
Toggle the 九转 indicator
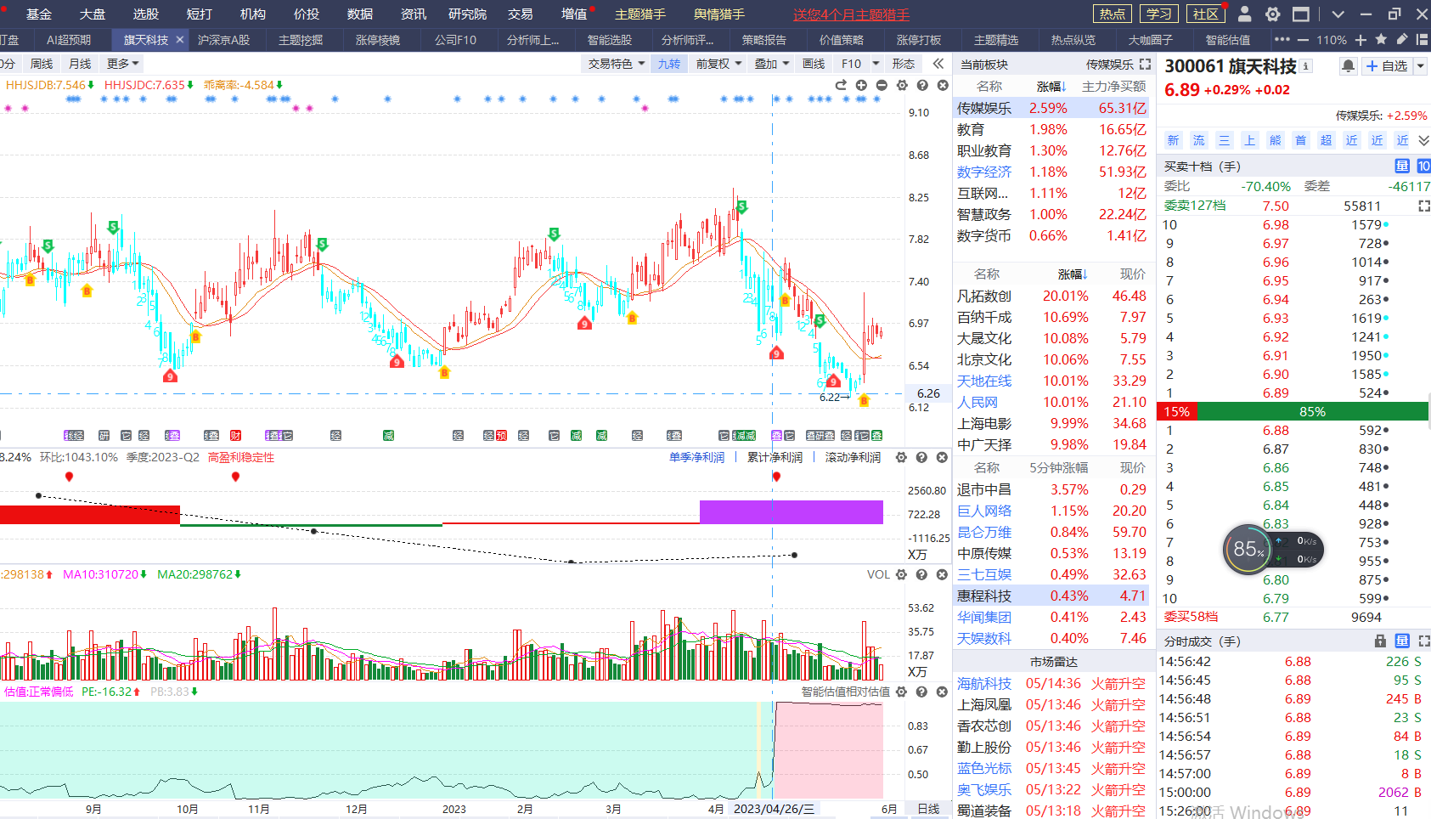pos(669,64)
